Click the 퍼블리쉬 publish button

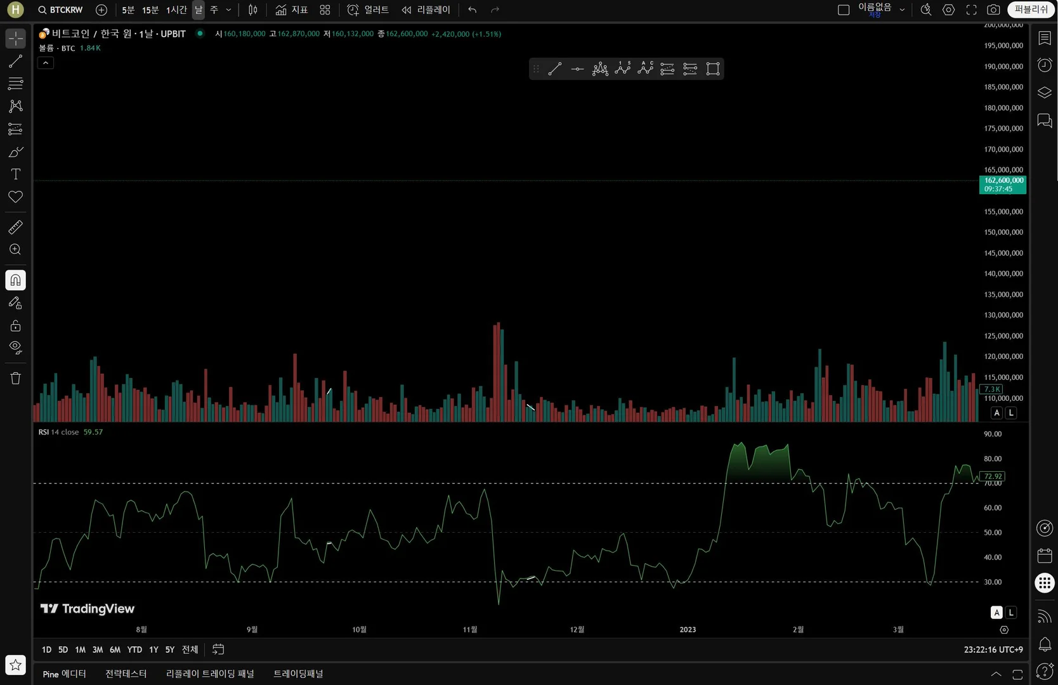(1031, 10)
